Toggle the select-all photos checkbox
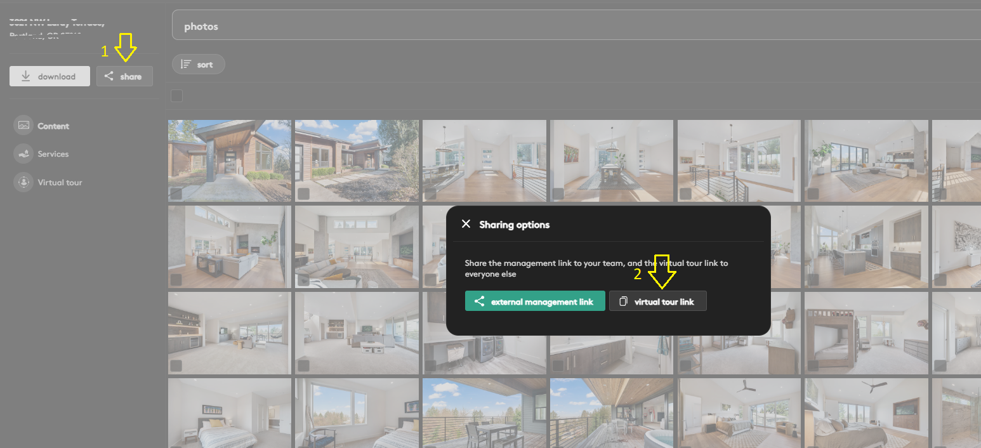 coord(177,96)
